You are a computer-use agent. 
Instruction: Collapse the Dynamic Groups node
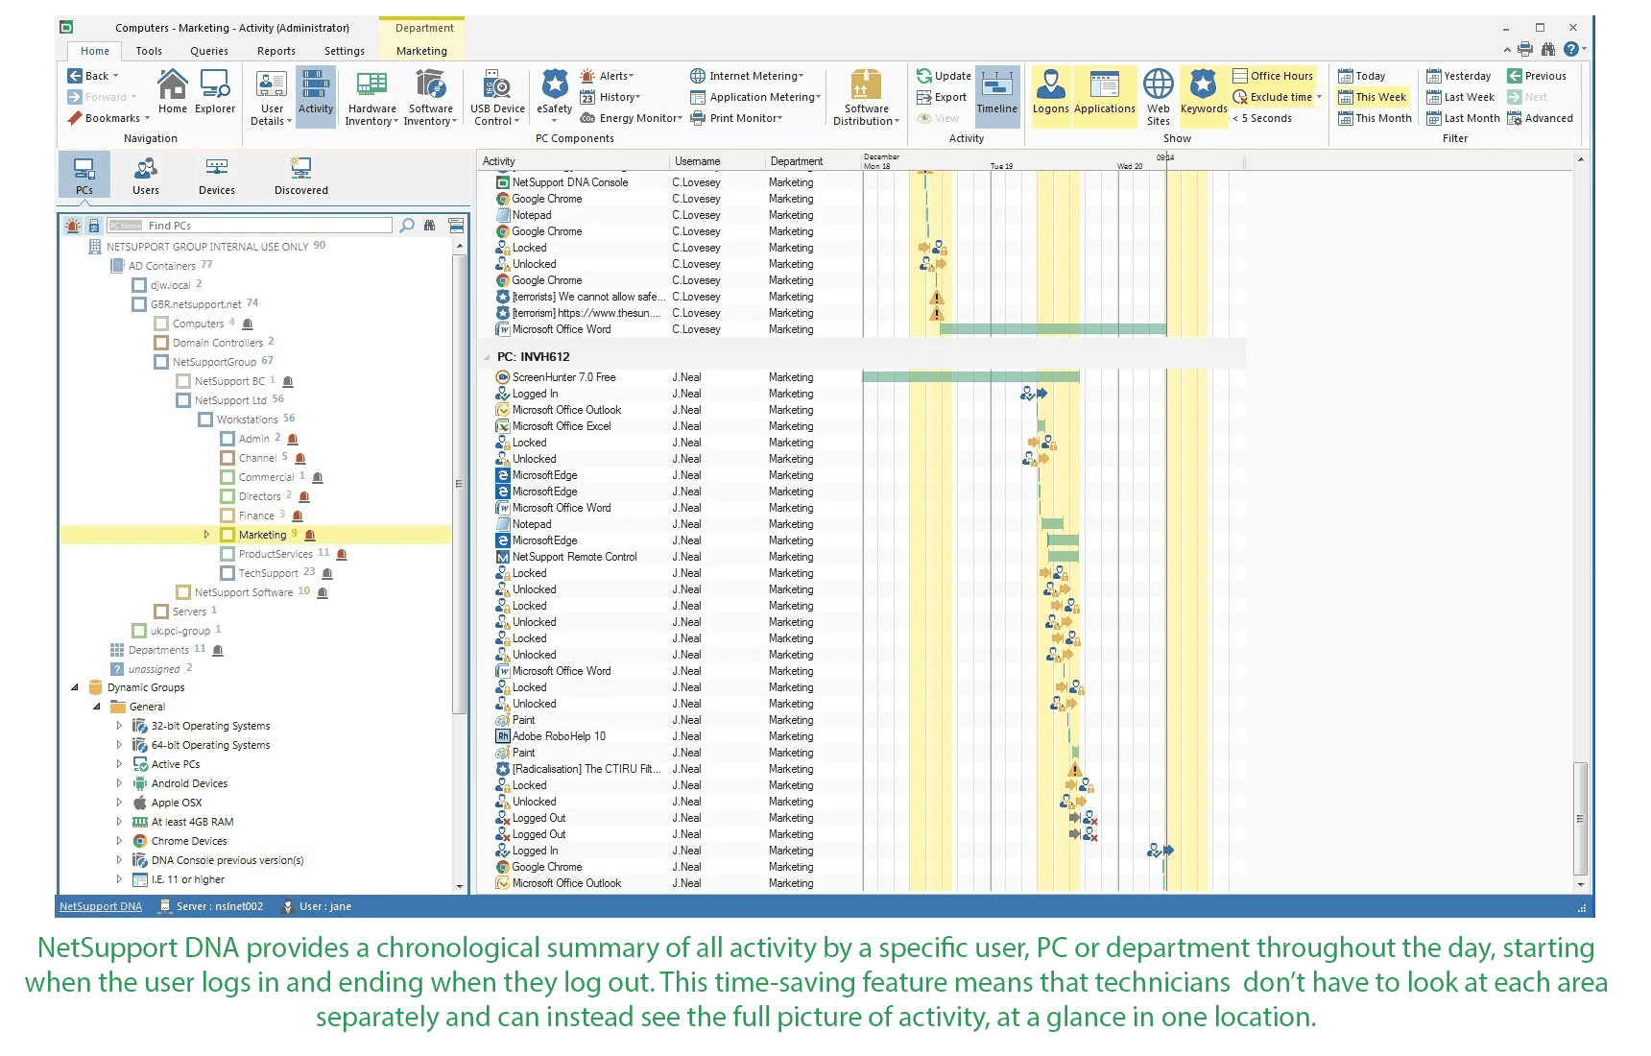pyautogui.click(x=75, y=687)
